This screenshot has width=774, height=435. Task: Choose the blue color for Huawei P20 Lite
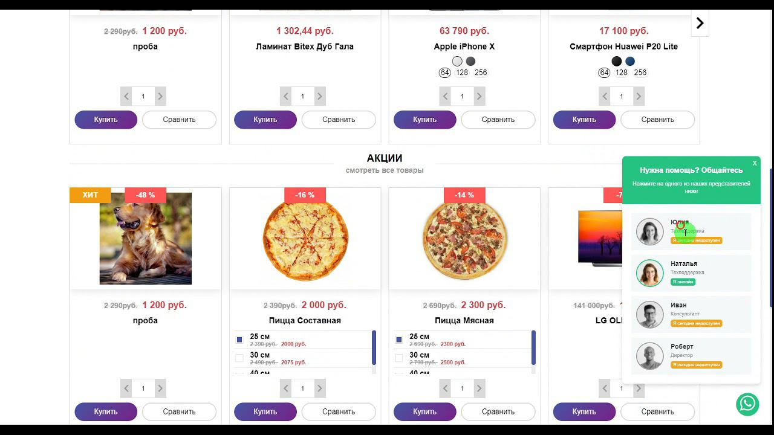pos(630,61)
